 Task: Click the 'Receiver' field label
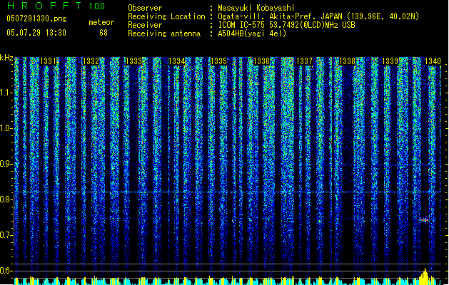[145, 25]
